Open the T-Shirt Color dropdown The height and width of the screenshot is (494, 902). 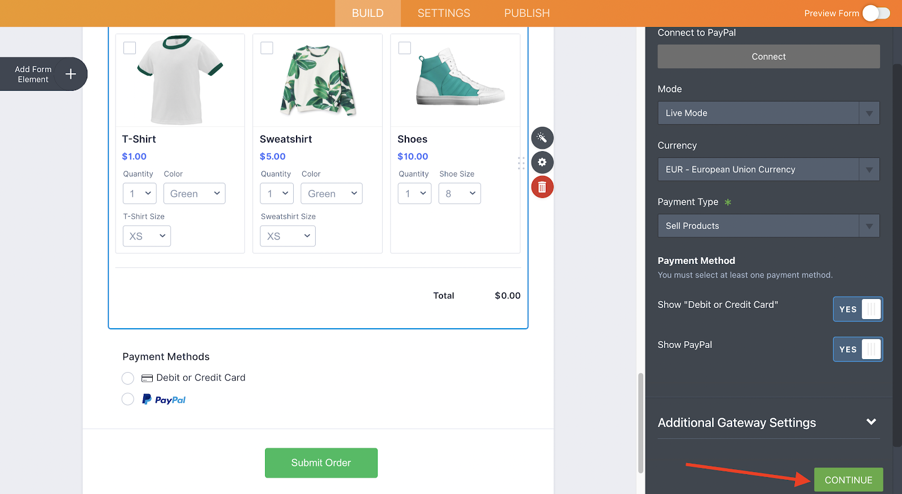(x=194, y=193)
